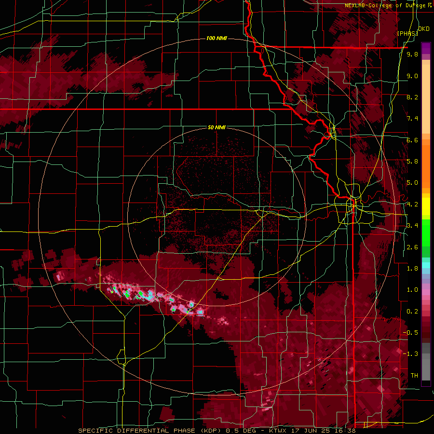Click the 4.2 scale value
The width and height of the screenshot is (434, 434).
[412, 204]
